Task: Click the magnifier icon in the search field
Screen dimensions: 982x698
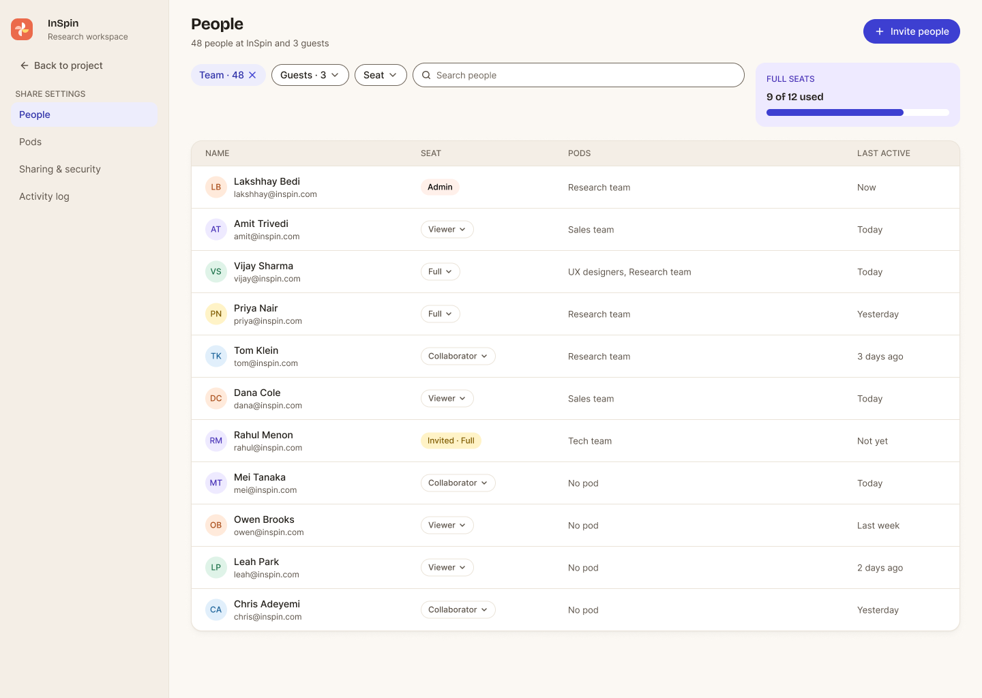Action: pos(426,75)
